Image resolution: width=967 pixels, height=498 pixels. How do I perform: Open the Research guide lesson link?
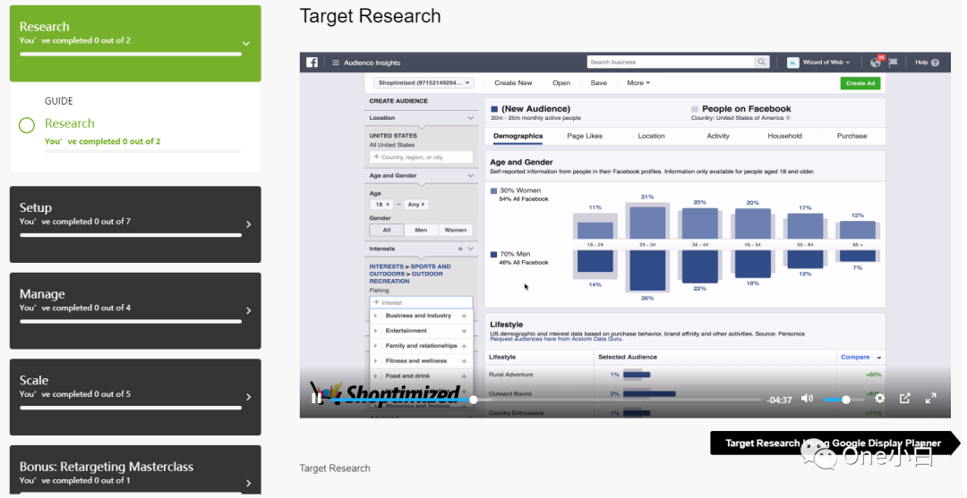pos(69,123)
